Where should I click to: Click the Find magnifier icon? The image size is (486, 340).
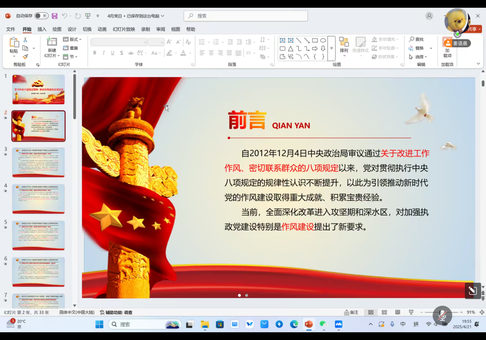coord(411,39)
